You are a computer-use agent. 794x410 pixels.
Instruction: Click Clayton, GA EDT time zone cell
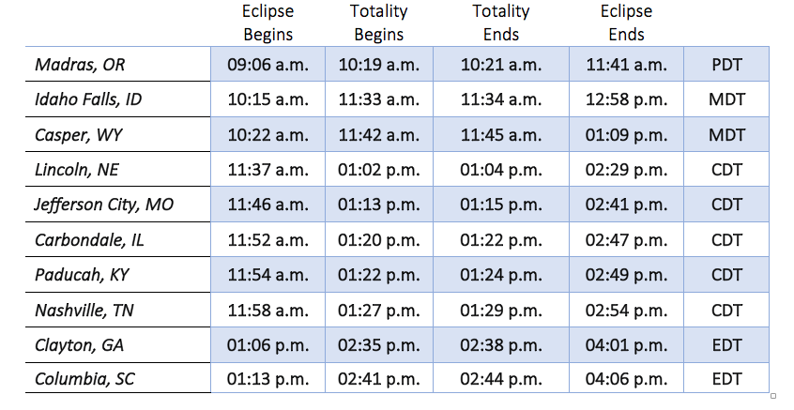[x=727, y=344]
